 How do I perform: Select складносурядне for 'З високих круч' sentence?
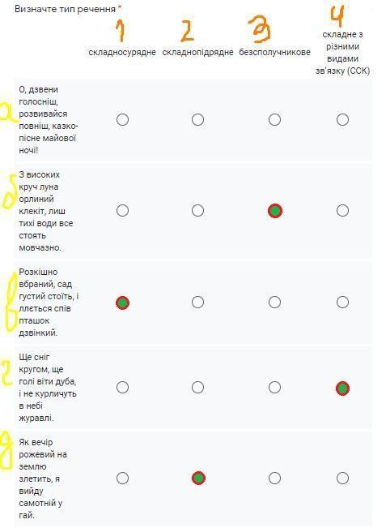click(122, 210)
